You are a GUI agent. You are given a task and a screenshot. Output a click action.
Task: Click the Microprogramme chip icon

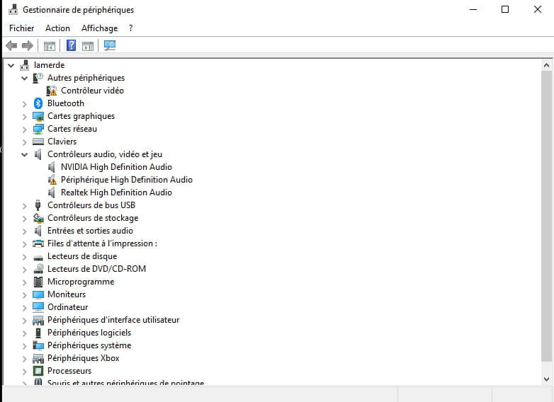click(x=38, y=282)
